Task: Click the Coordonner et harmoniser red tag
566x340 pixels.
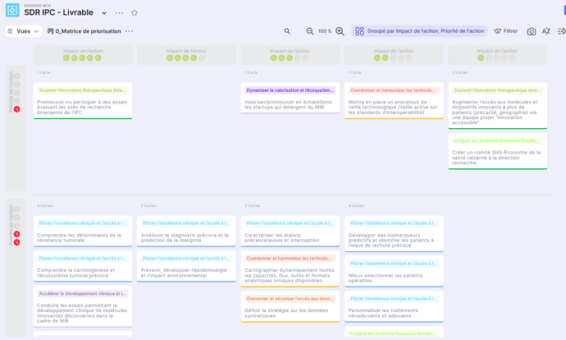Action: pos(394,90)
